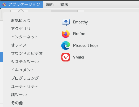
Task: Select the システムツール category
Action: (x=25, y=62)
